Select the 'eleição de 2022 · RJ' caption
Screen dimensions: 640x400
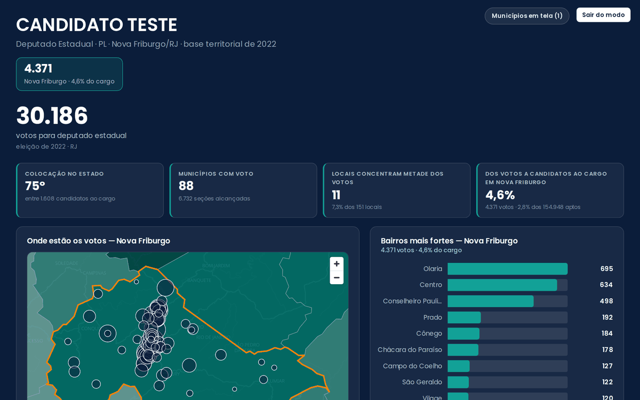[x=46, y=147]
